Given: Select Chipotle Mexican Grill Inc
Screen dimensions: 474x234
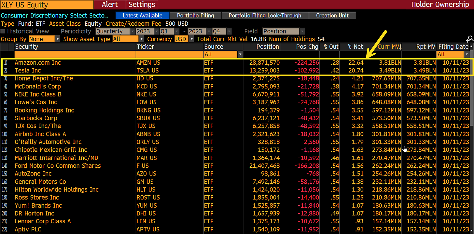Looking at the screenshot, I should click(x=51, y=150).
